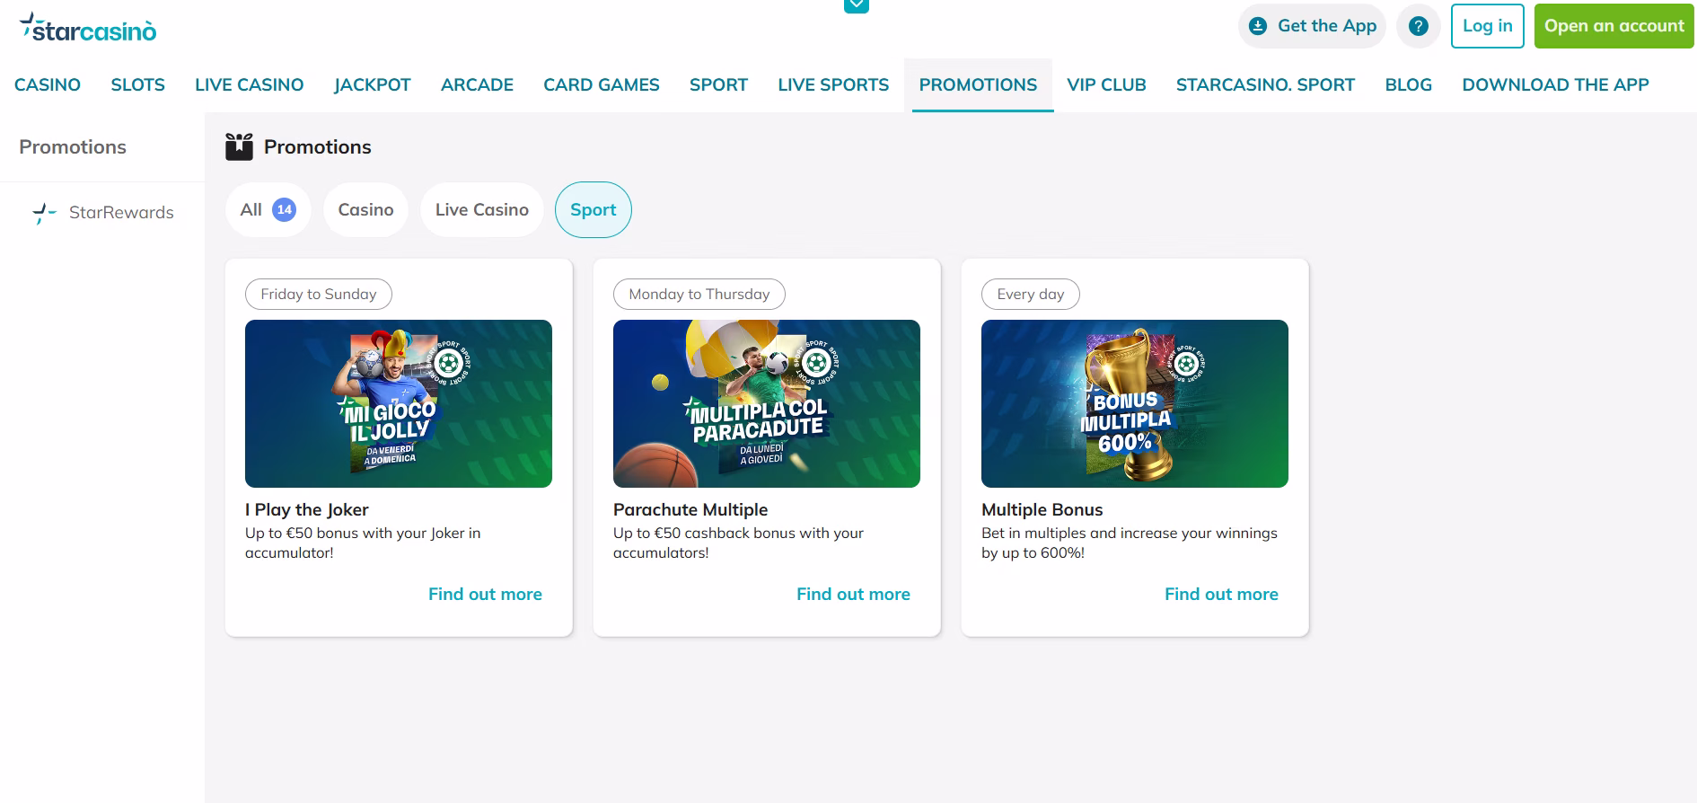Click the I Play the Joker title
This screenshot has width=1697, height=803.
pos(307,509)
